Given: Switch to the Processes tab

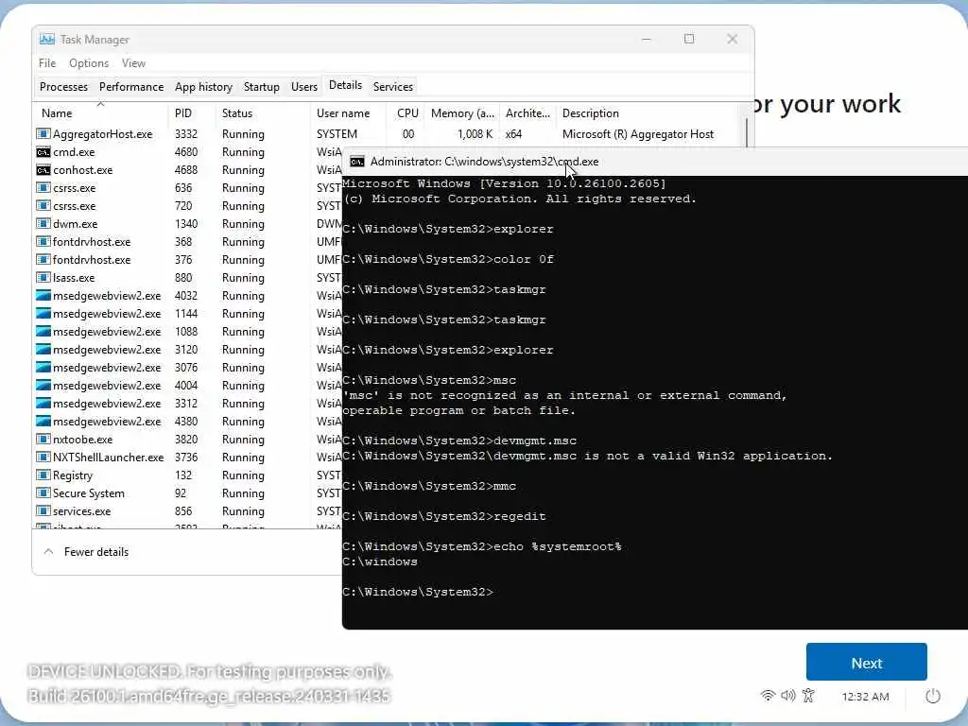Looking at the screenshot, I should [x=63, y=86].
